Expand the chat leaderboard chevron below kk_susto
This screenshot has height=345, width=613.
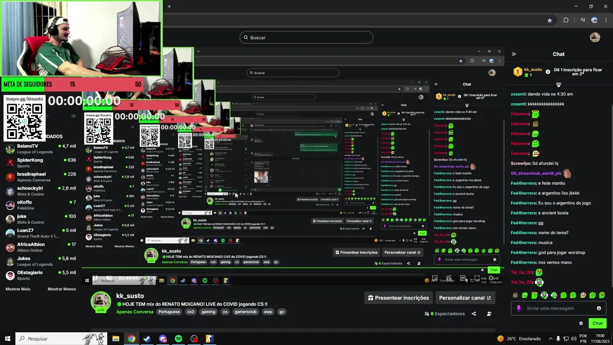point(558,85)
